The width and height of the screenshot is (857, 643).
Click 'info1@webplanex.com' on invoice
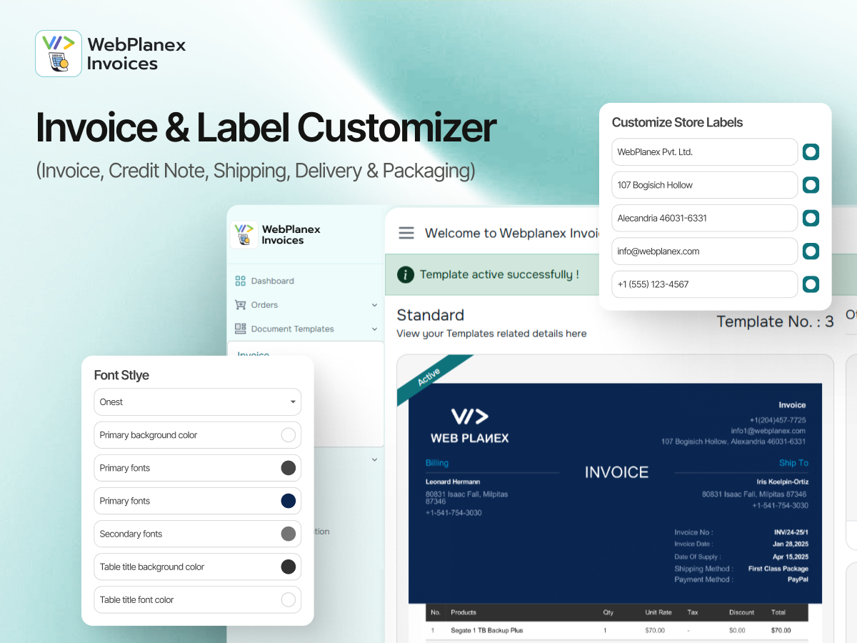click(768, 431)
